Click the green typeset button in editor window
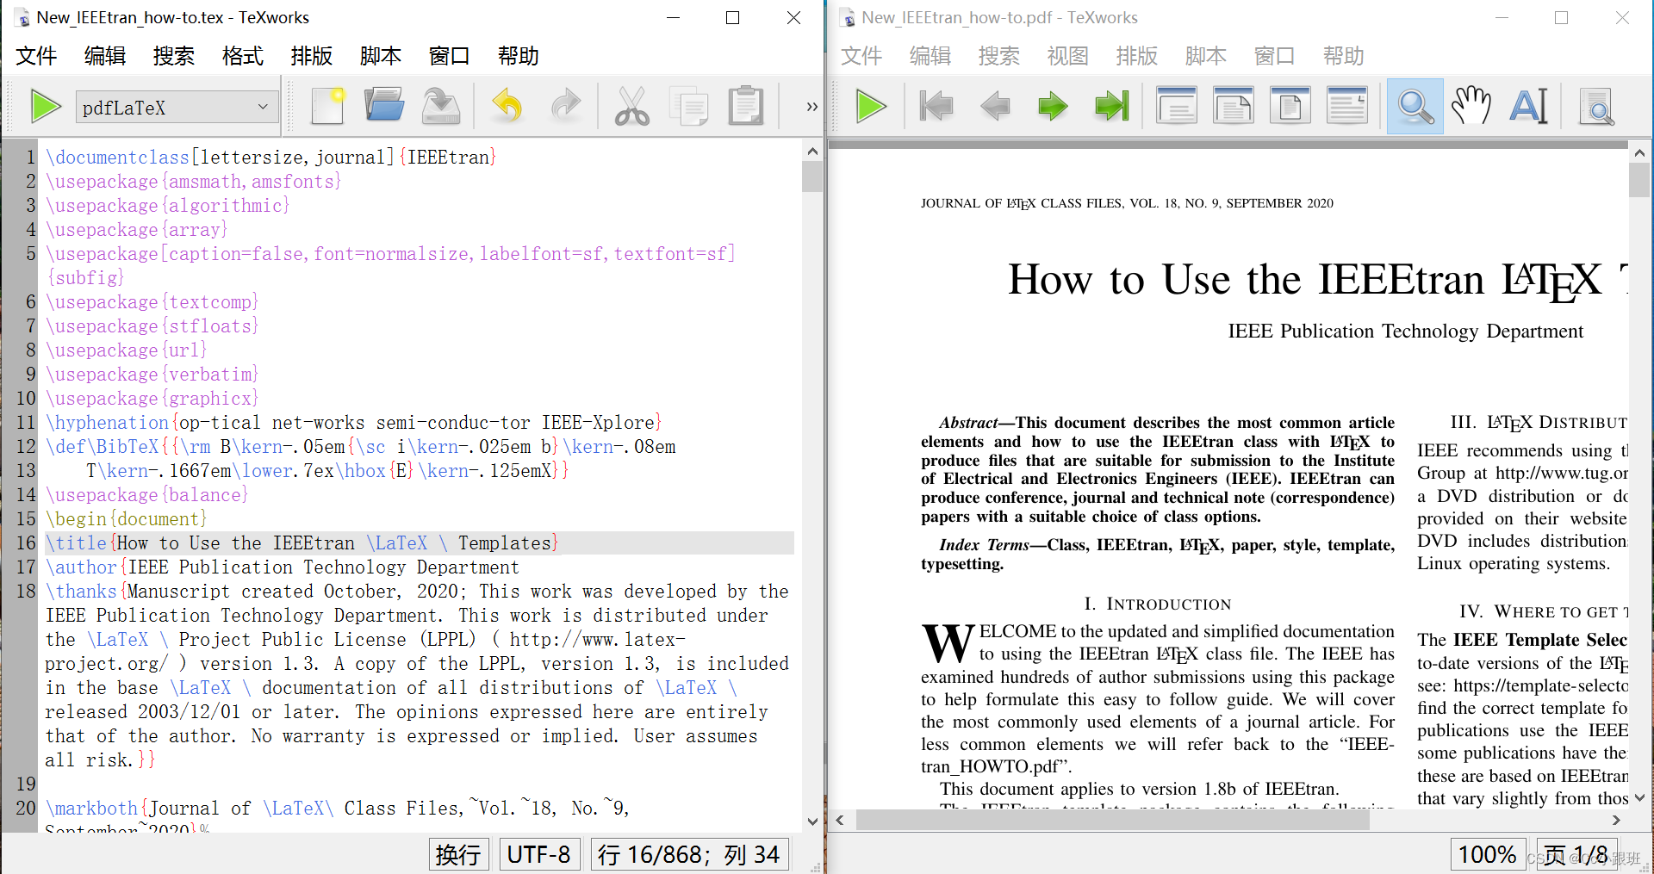This screenshot has width=1654, height=874. click(x=46, y=107)
